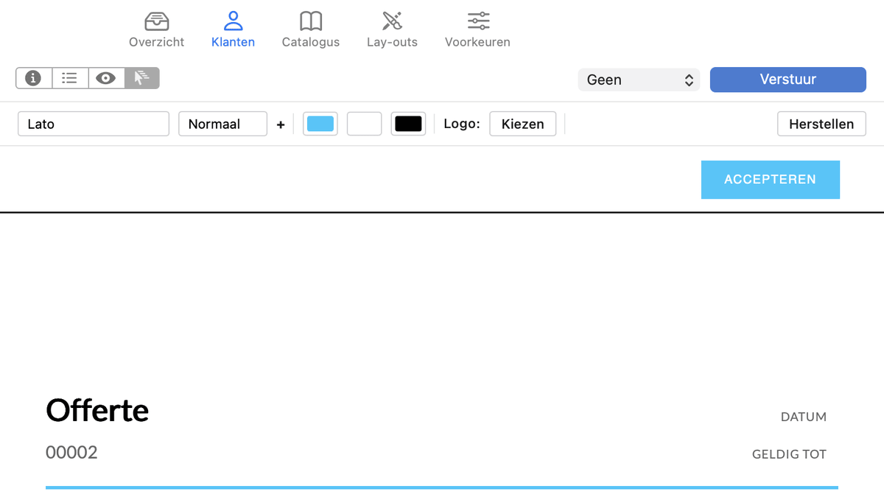
Task: Open Voorkeuren sliders icon
Action: [x=478, y=21]
